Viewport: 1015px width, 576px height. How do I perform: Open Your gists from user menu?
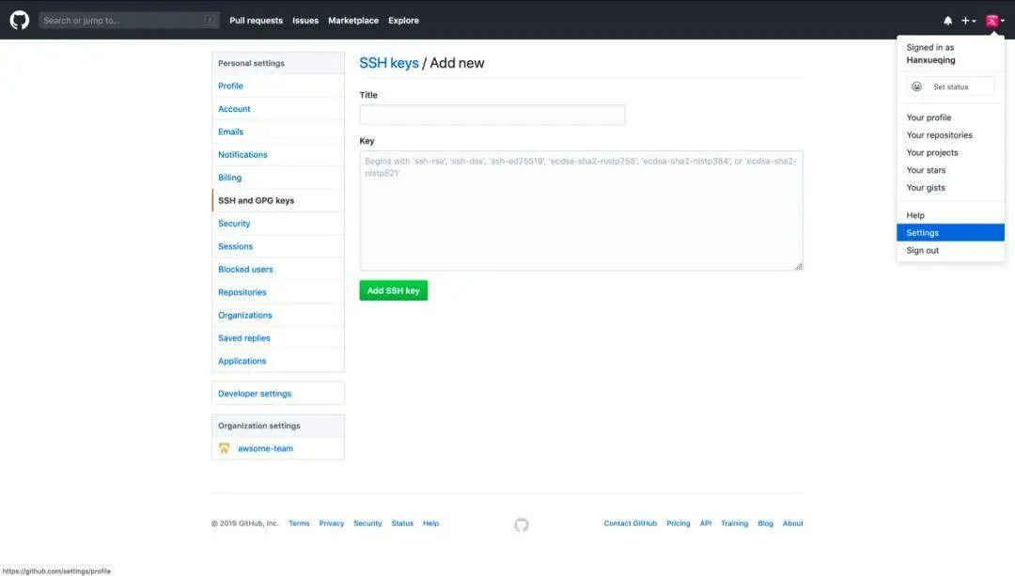pos(950,188)
